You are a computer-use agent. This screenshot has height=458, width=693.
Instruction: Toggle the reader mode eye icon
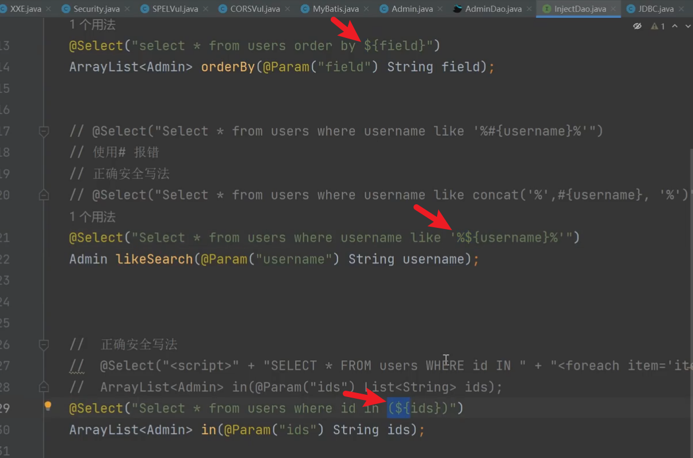pyautogui.click(x=637, y=26)
